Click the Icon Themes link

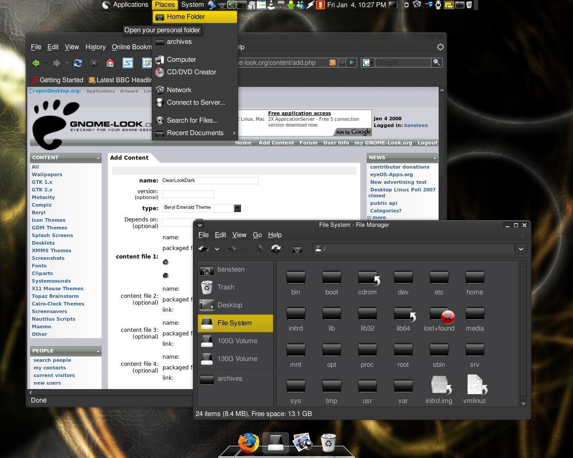(48, 220)
